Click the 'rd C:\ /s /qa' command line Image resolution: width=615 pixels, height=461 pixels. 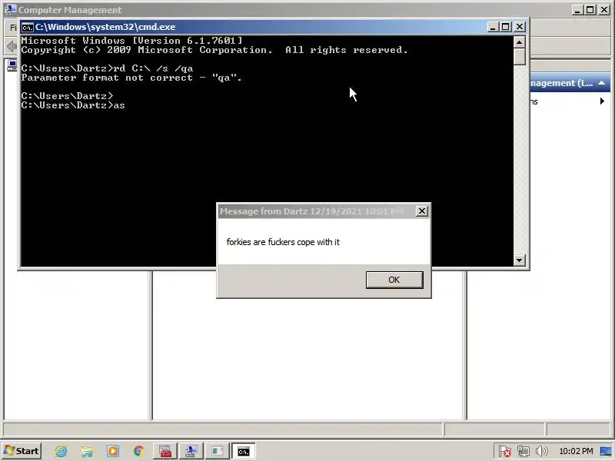click(x=107, y=68)
